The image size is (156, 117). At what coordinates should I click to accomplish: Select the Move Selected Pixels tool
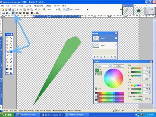coord(11,37)
